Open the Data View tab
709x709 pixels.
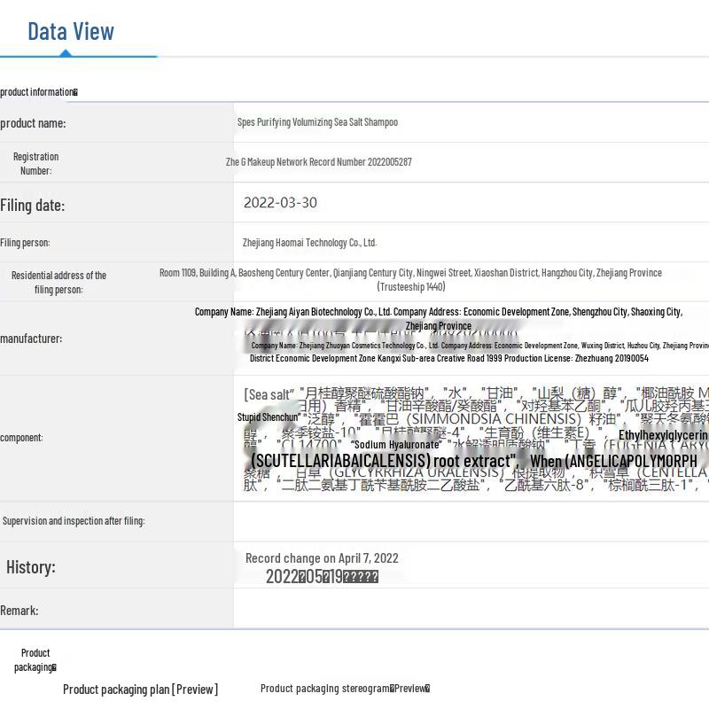(x=71, y=32)
